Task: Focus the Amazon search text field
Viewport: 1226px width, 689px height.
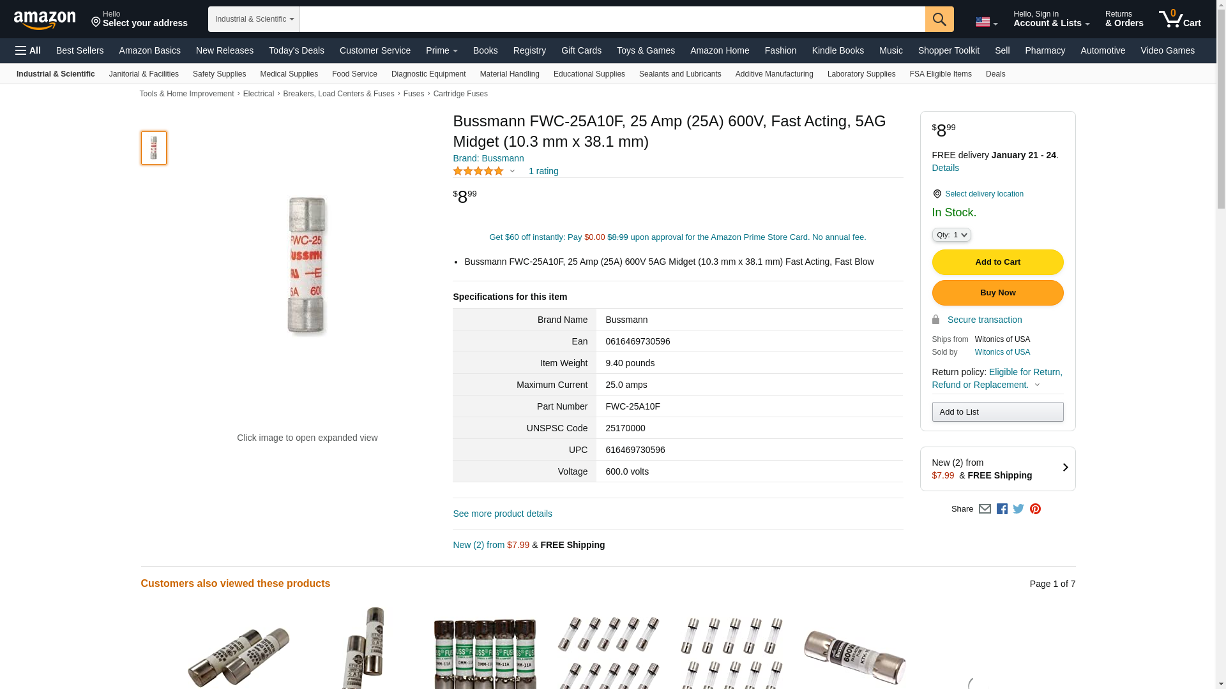Action: pos(612,19)
